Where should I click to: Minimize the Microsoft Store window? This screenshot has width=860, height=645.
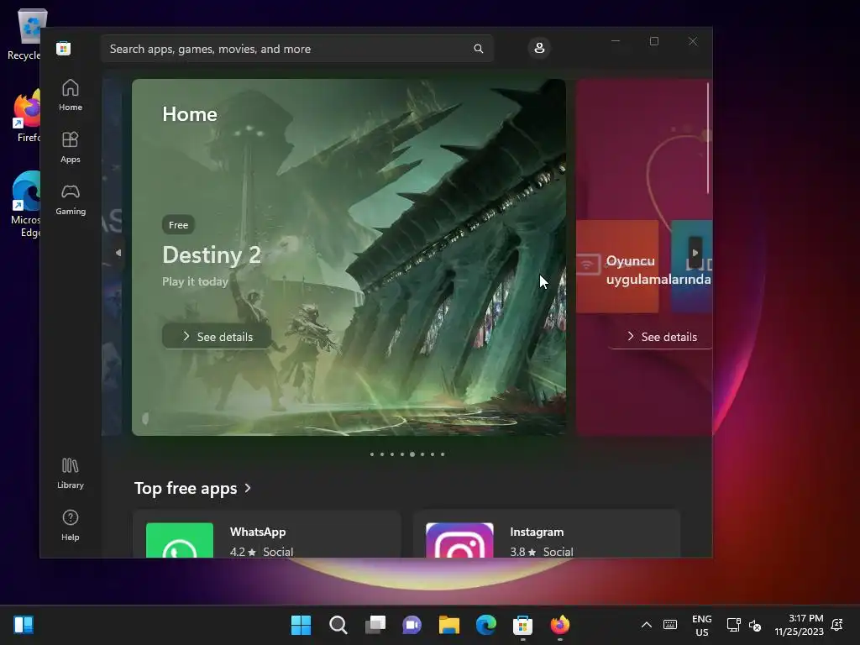click(x=616, y=41)
